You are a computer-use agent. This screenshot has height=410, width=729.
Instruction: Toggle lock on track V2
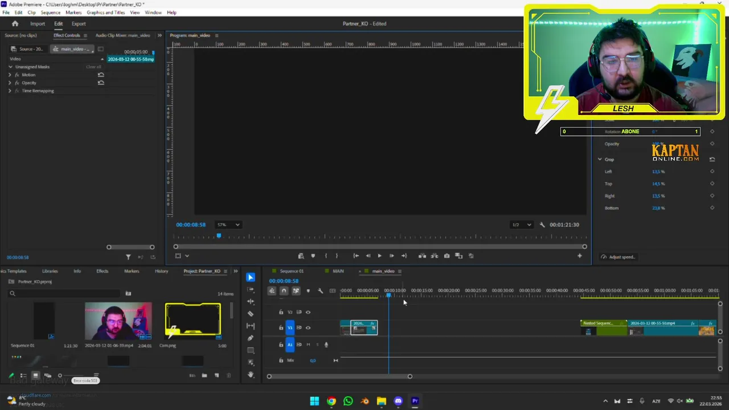click(281, 312)
